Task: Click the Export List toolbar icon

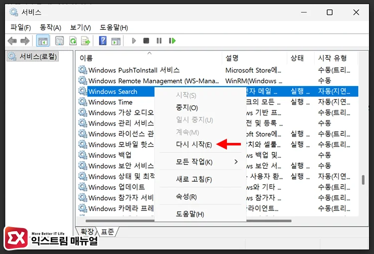Action: coord(86,41)
